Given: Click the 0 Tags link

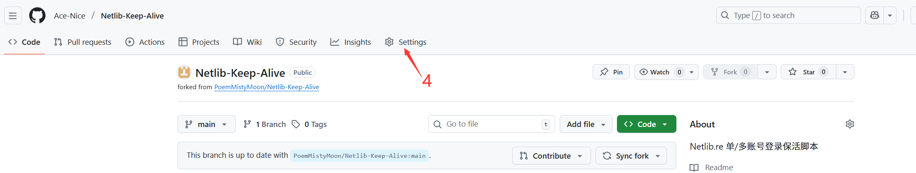Looking at the screenshot, I should (309, 124).
